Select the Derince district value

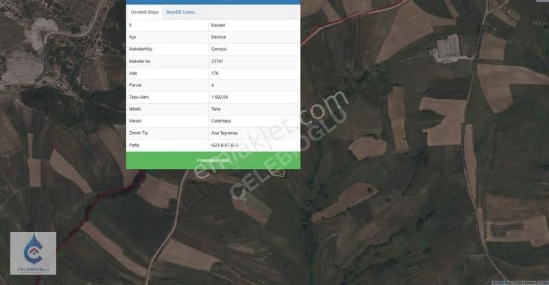pyautogui.click(x=218, y=37)
